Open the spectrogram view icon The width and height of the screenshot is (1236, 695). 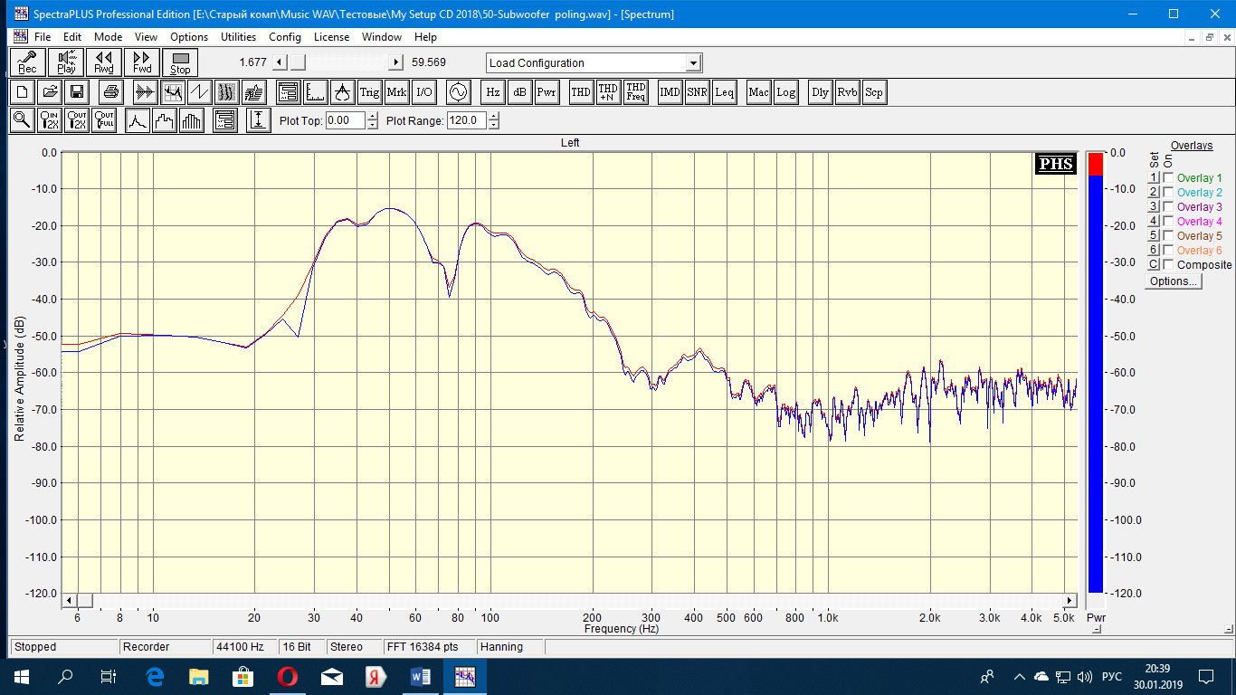226,91
